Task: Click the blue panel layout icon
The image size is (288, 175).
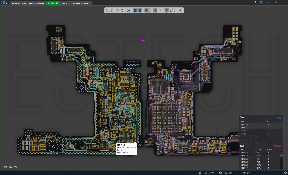Action: tap(3, 3)
